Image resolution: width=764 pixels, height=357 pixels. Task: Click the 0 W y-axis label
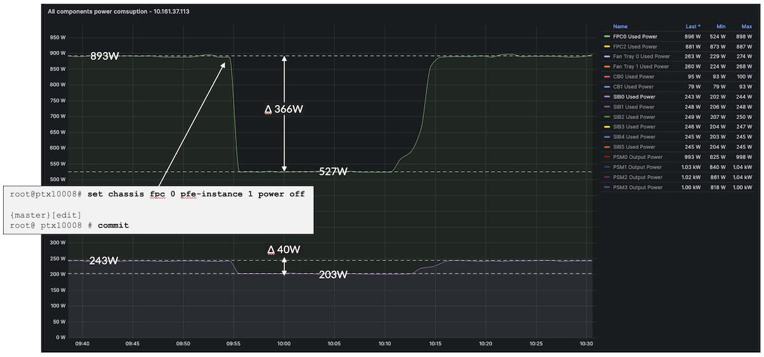pyautogui.click(x=61, y=337)
